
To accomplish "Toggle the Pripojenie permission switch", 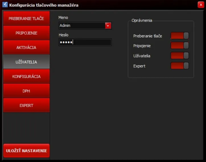I will tap(180, 45).
